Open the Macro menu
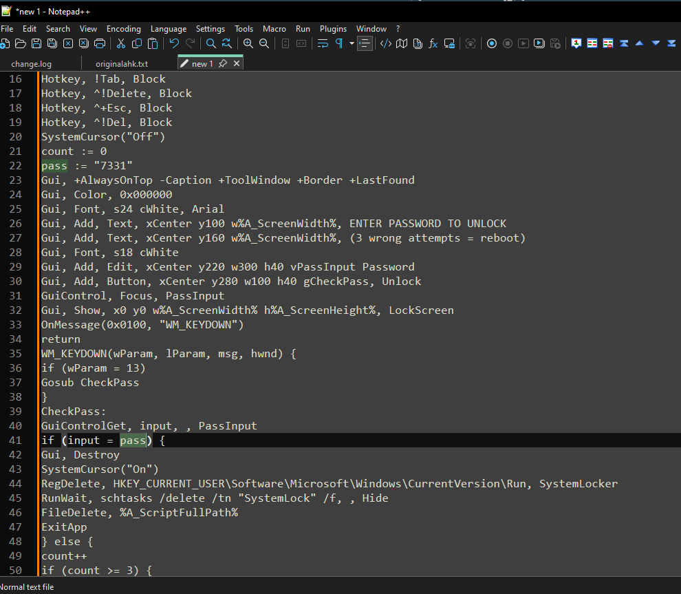The image size is (681, 594). point(274,29)
